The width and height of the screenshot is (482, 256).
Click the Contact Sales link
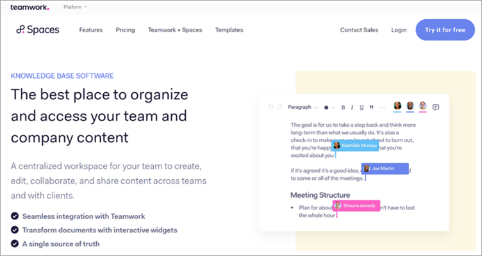click(x=359, y=30)
